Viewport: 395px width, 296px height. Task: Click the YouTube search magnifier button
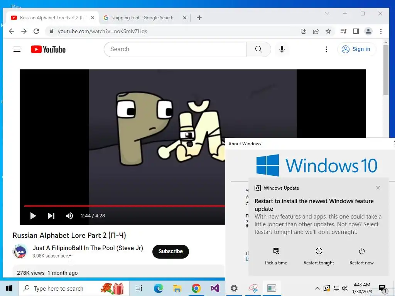[259, 49]
